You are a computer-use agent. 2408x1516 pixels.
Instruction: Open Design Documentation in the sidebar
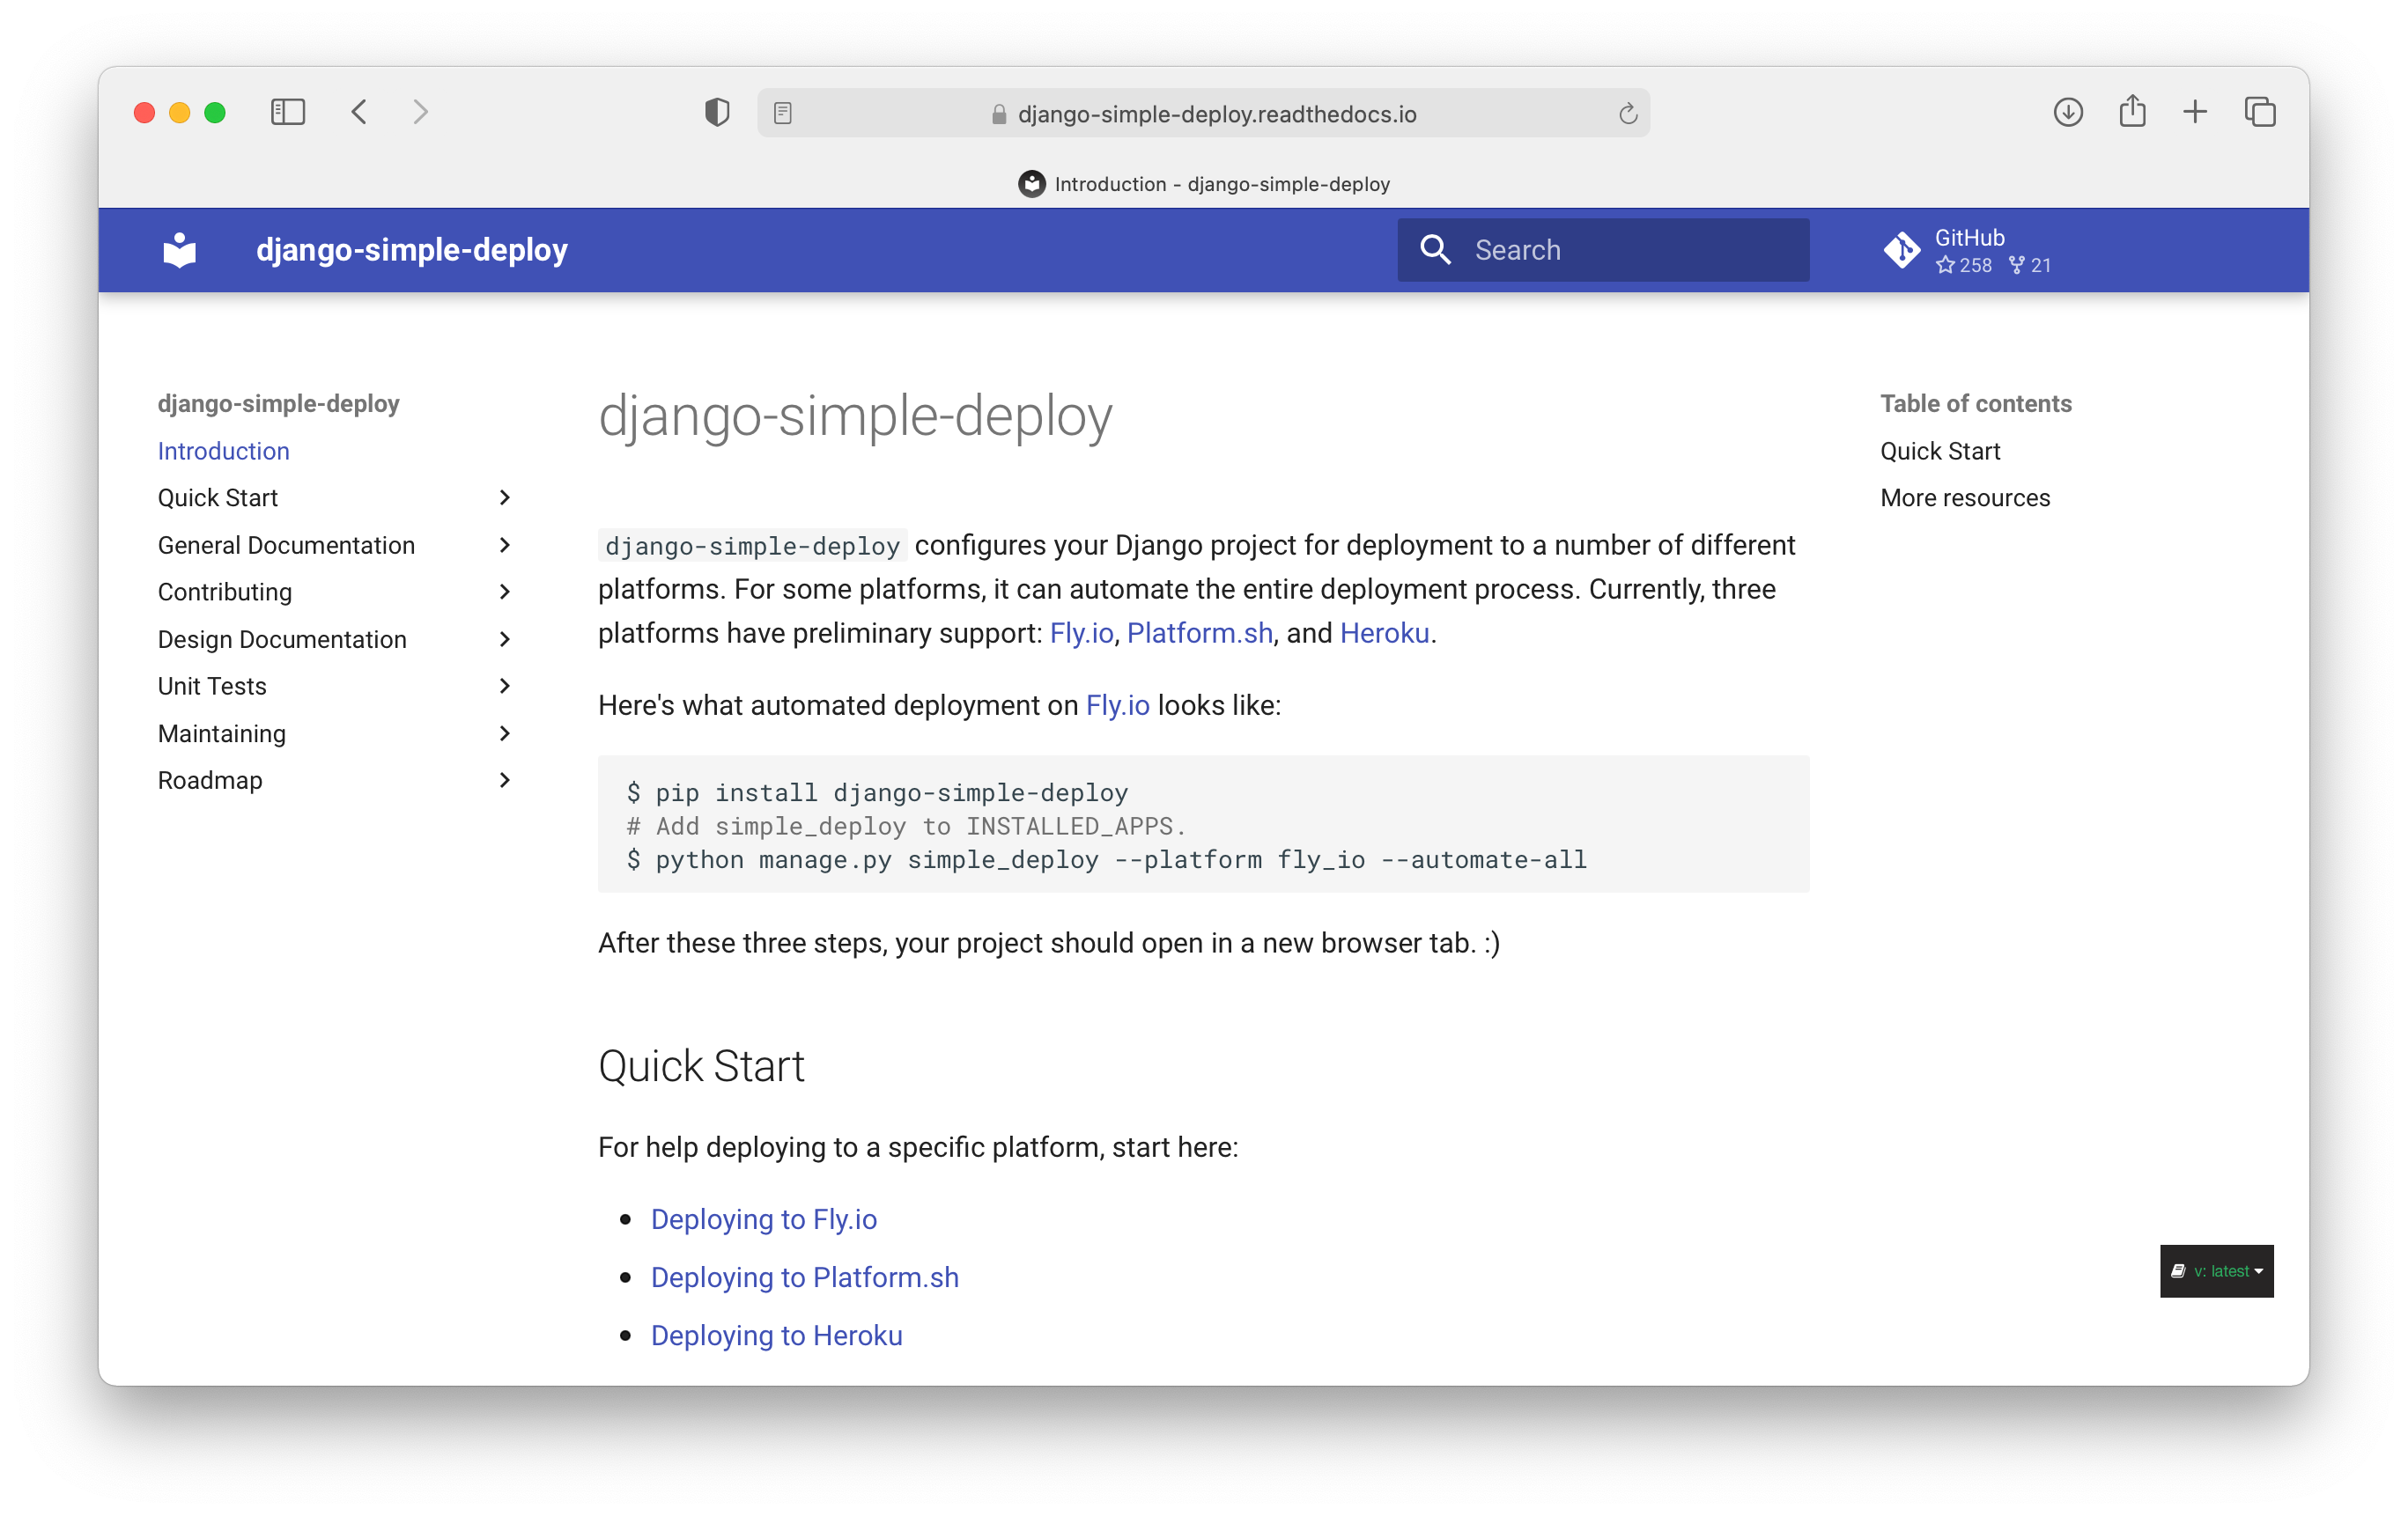point(282,638)
